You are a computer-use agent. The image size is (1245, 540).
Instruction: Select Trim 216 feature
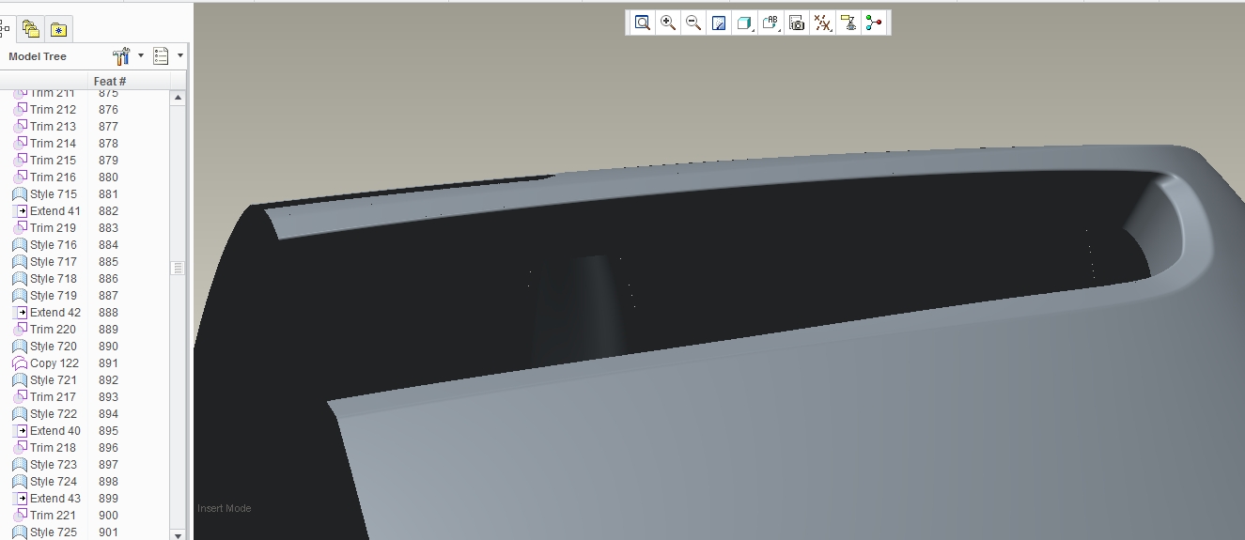point(53,177)
